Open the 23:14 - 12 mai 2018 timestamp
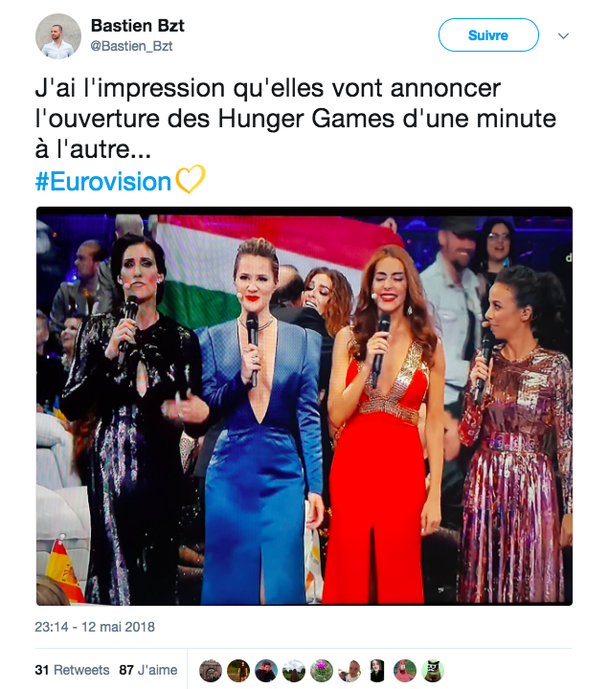608x689 pixels. pos(95,627)
